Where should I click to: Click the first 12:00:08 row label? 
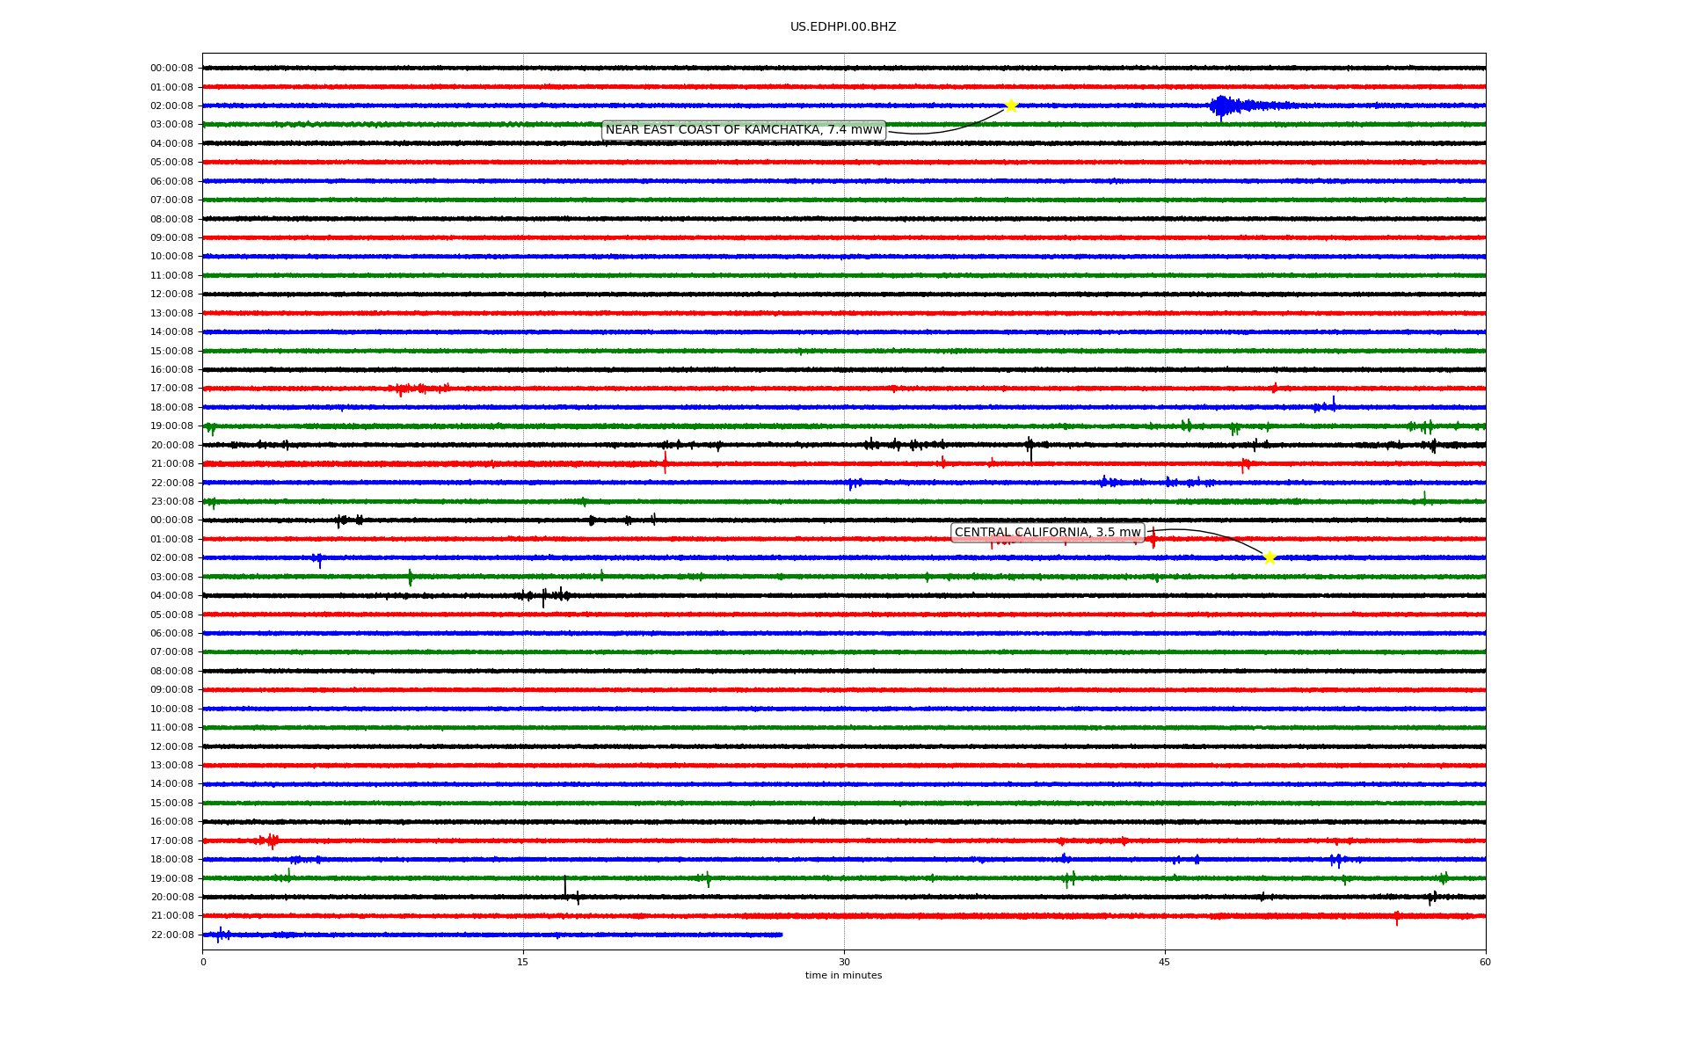click(171, 295)
